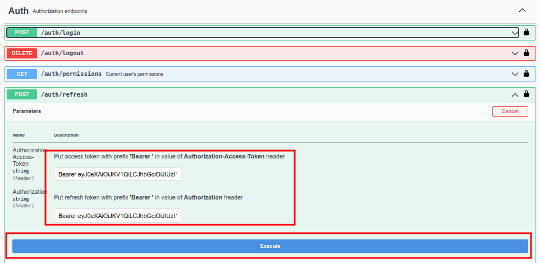Expand the /auth/logout endpoint chevron
Image resolution: width=540 pixels, height=263 pixels.
point(515,53)
